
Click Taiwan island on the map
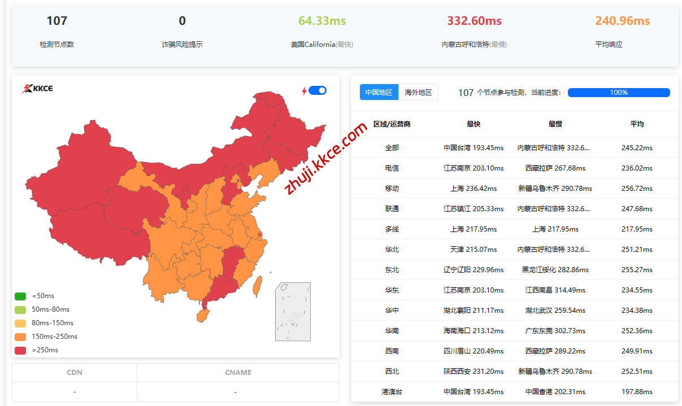click(x=256, y=286)
